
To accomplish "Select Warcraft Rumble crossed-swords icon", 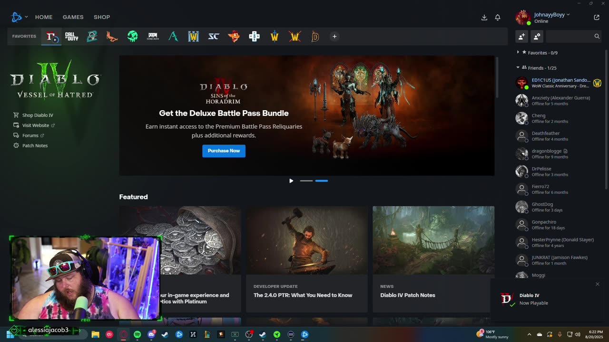I will pyautogui.click(x=295, y=37).
